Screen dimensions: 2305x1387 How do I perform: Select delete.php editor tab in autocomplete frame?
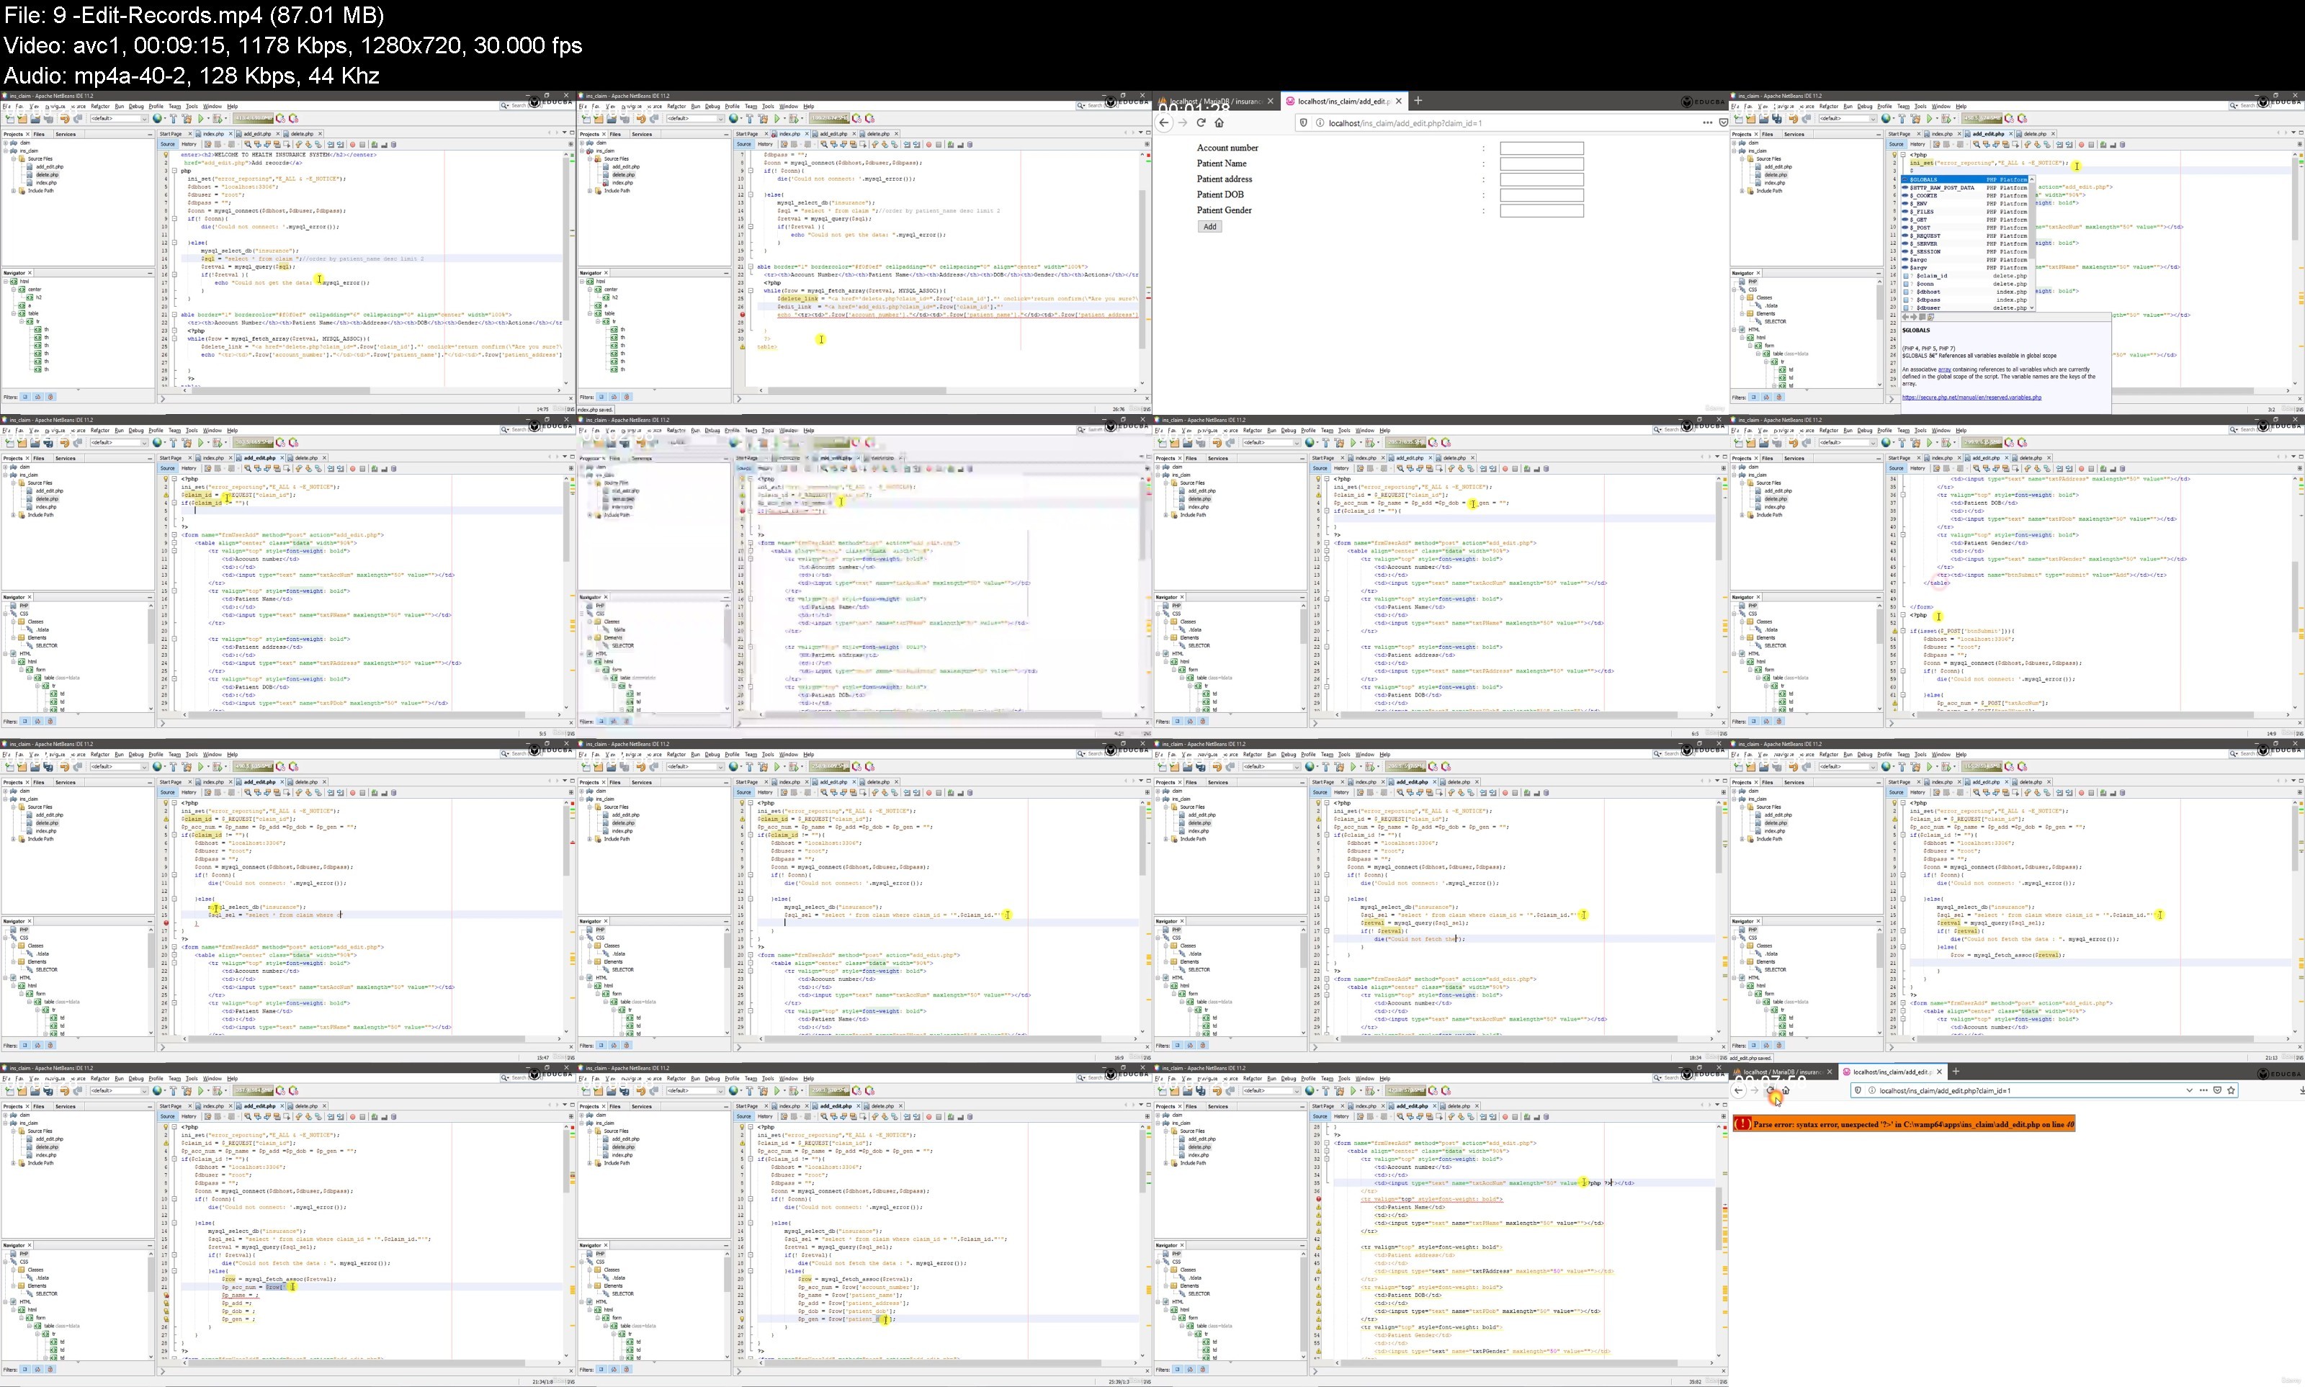[x=2036, y=134]
